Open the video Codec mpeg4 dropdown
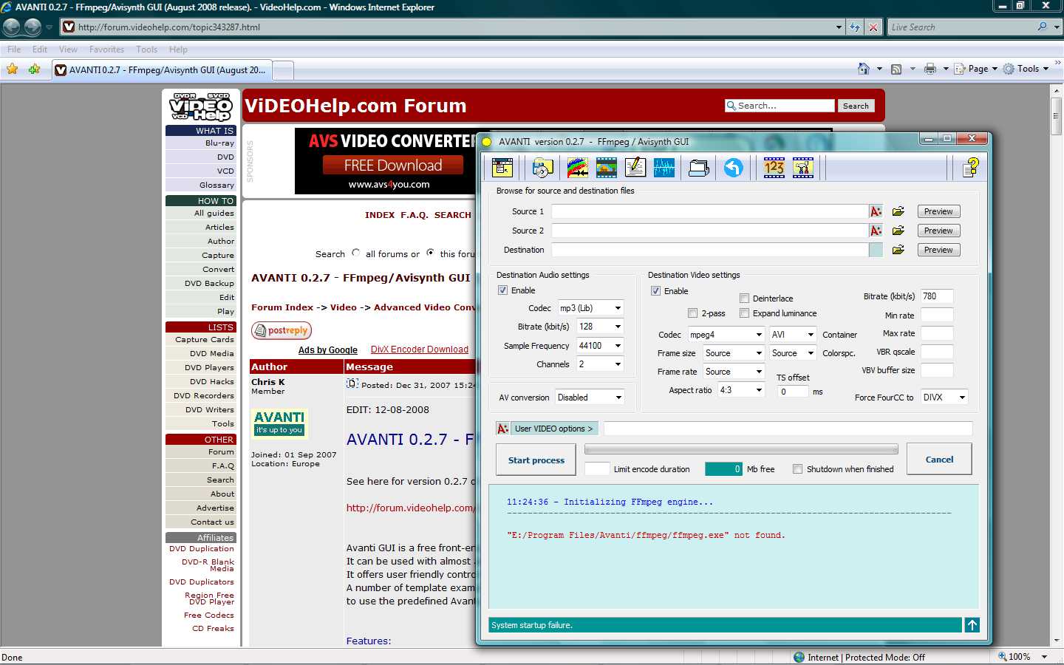The image size is (1064, 665). (726, 335)
